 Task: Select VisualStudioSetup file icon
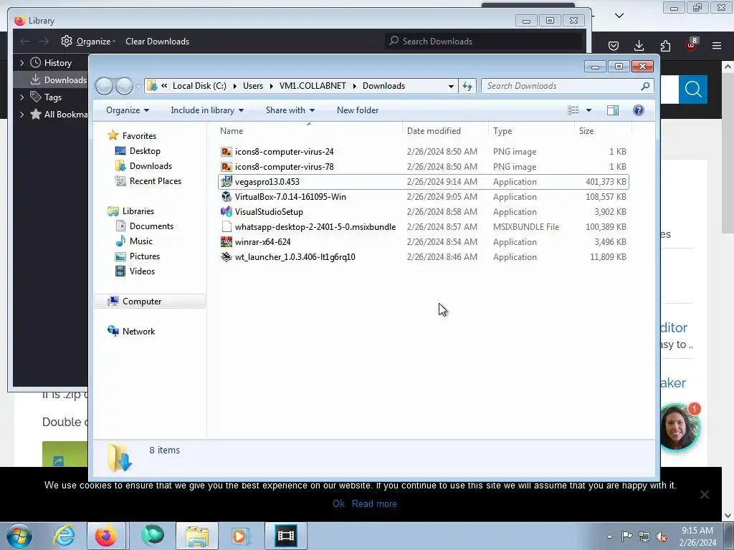[x=227, y=212]
